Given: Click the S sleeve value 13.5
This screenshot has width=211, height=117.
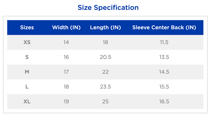Looking at the screenshot, I should coord(164,57).
